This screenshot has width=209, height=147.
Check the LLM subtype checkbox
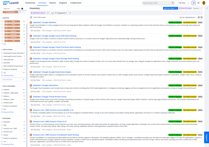[x=2, y=41]
